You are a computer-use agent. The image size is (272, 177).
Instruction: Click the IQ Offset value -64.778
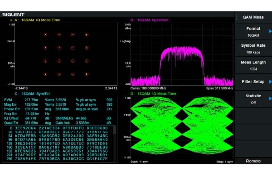(30, 118)
